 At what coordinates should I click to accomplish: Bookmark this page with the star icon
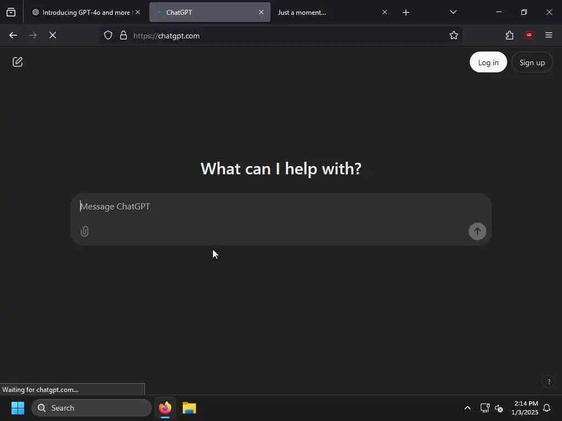tap(454, 35)
